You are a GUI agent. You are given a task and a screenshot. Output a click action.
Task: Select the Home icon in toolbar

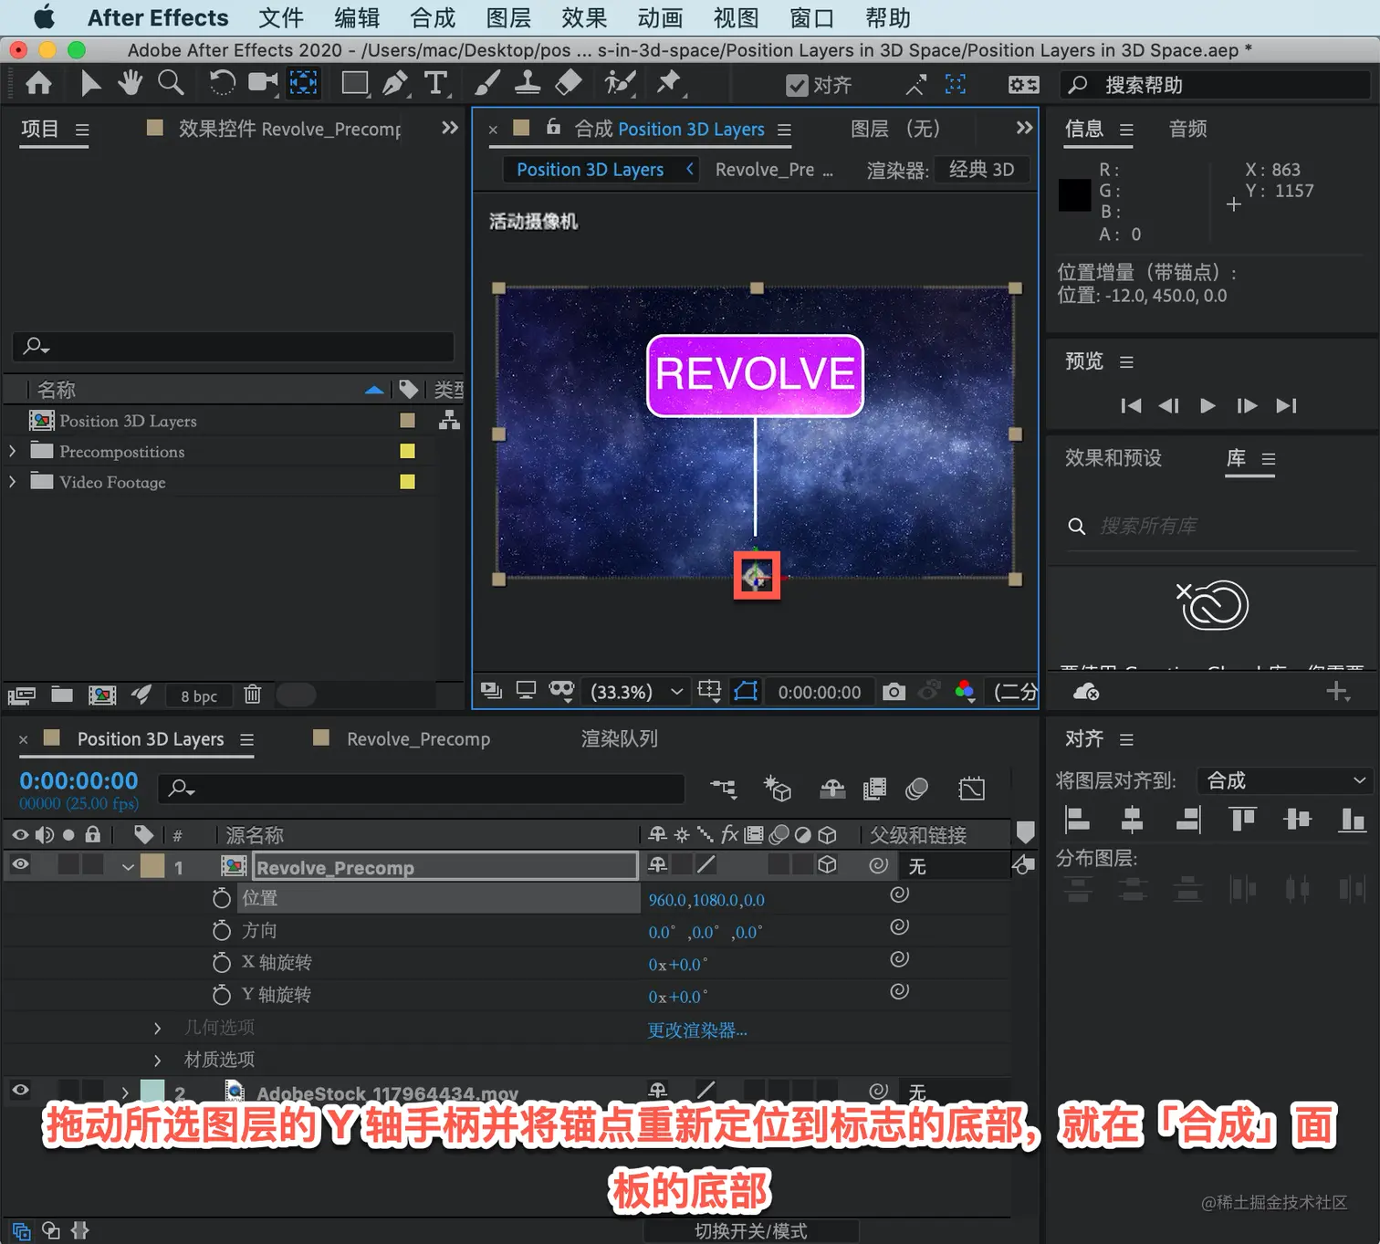tap(38, 84)
